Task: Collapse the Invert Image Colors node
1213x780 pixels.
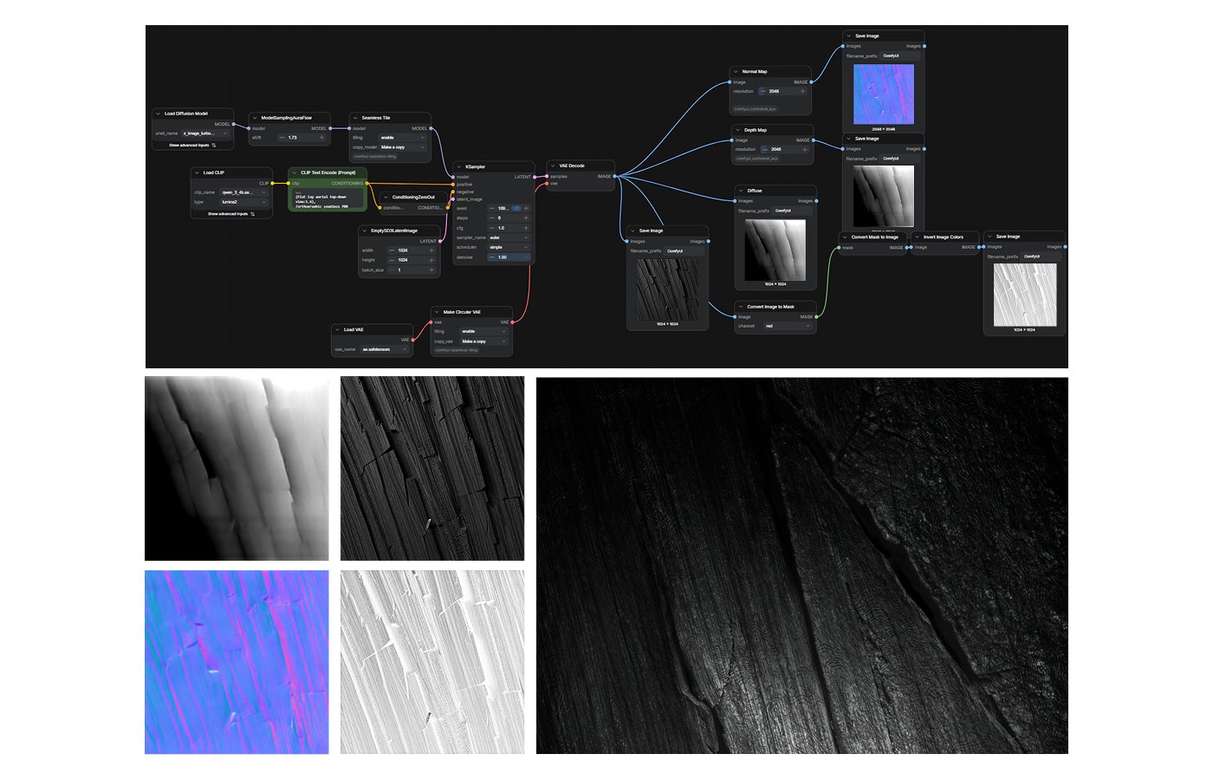Action: [918, 237]
